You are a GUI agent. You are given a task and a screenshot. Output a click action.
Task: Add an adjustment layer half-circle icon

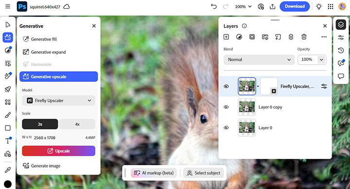[x=239, y=37]
